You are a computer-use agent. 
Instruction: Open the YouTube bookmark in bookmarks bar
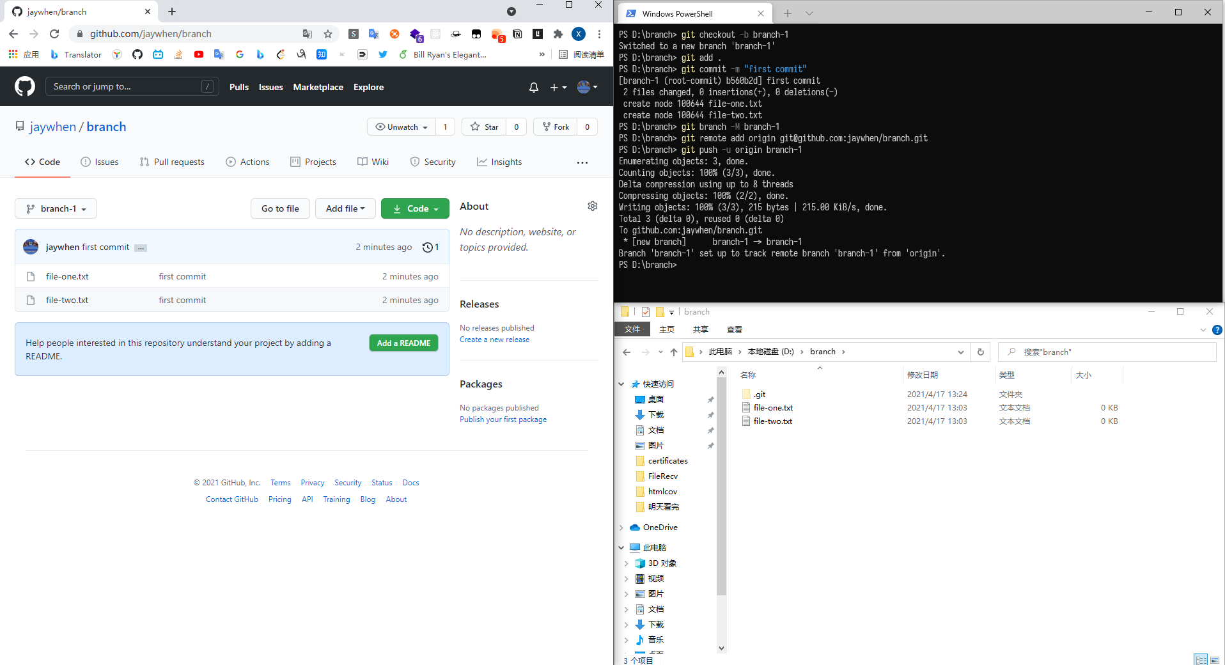click(x=199, y=54)
